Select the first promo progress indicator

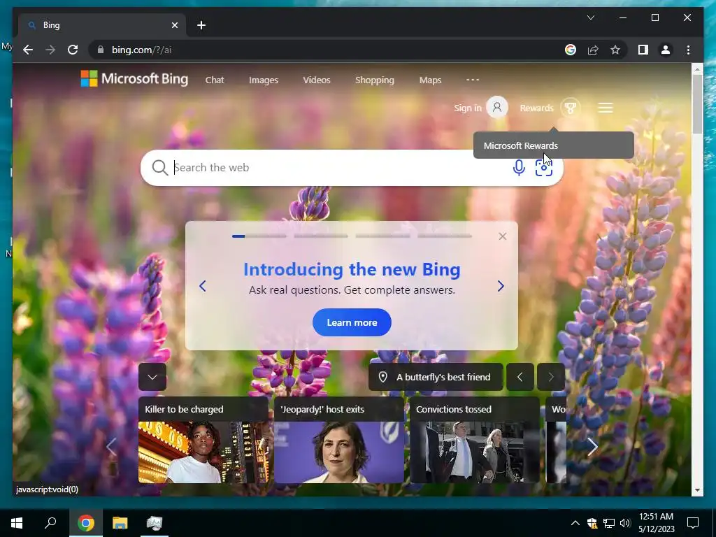click(x=259, y=236)
